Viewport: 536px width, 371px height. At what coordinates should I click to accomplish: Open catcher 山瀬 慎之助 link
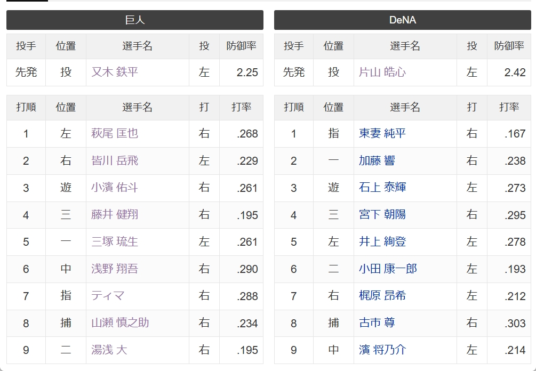pos(120,323)
